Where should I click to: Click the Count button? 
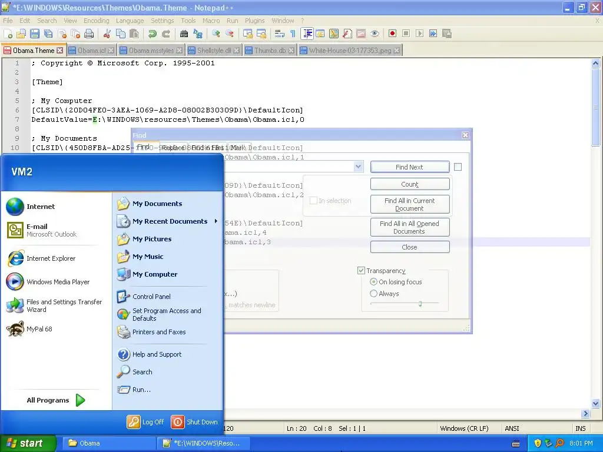coord(410,184)
